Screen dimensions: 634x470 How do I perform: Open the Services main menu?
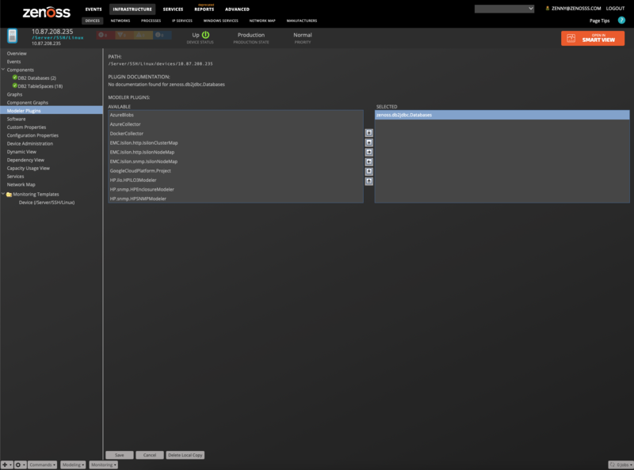tap(173, 9)
